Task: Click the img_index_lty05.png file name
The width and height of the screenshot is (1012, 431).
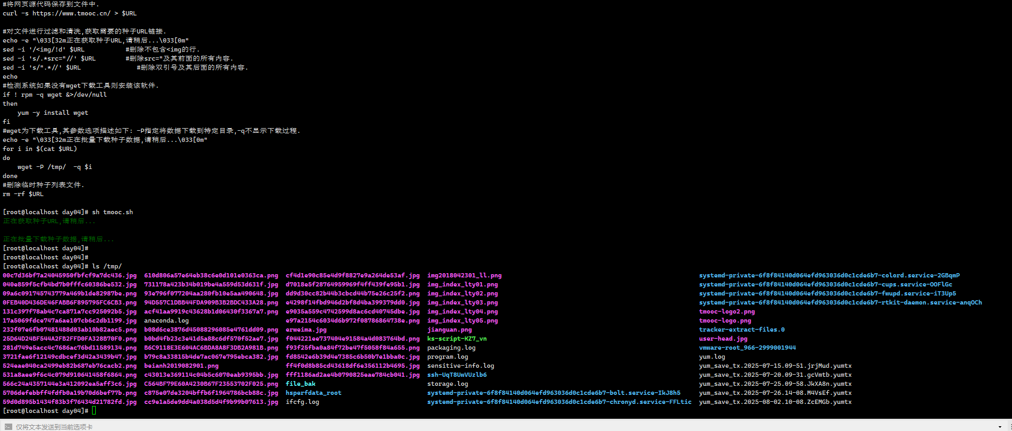Action: pos(462,320)
